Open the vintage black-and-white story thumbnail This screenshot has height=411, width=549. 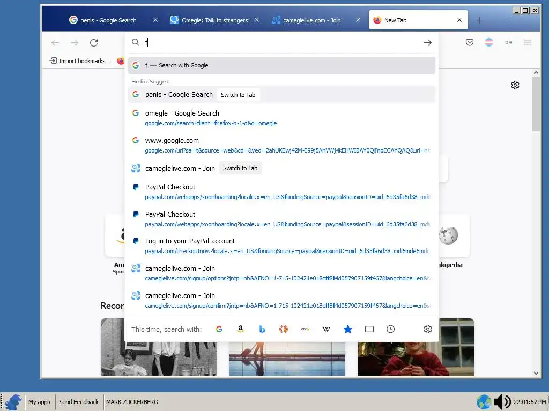click(x=159, y=347)
